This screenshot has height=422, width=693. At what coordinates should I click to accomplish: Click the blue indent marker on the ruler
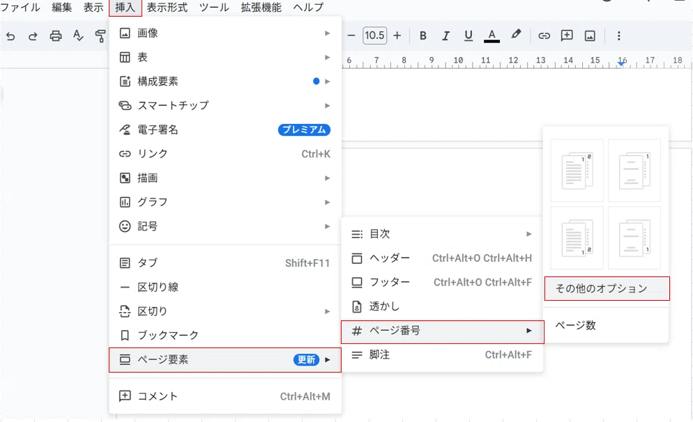621,64
